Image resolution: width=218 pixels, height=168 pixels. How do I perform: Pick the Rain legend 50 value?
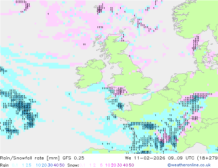pyautogui.click(x=62, y=165)
